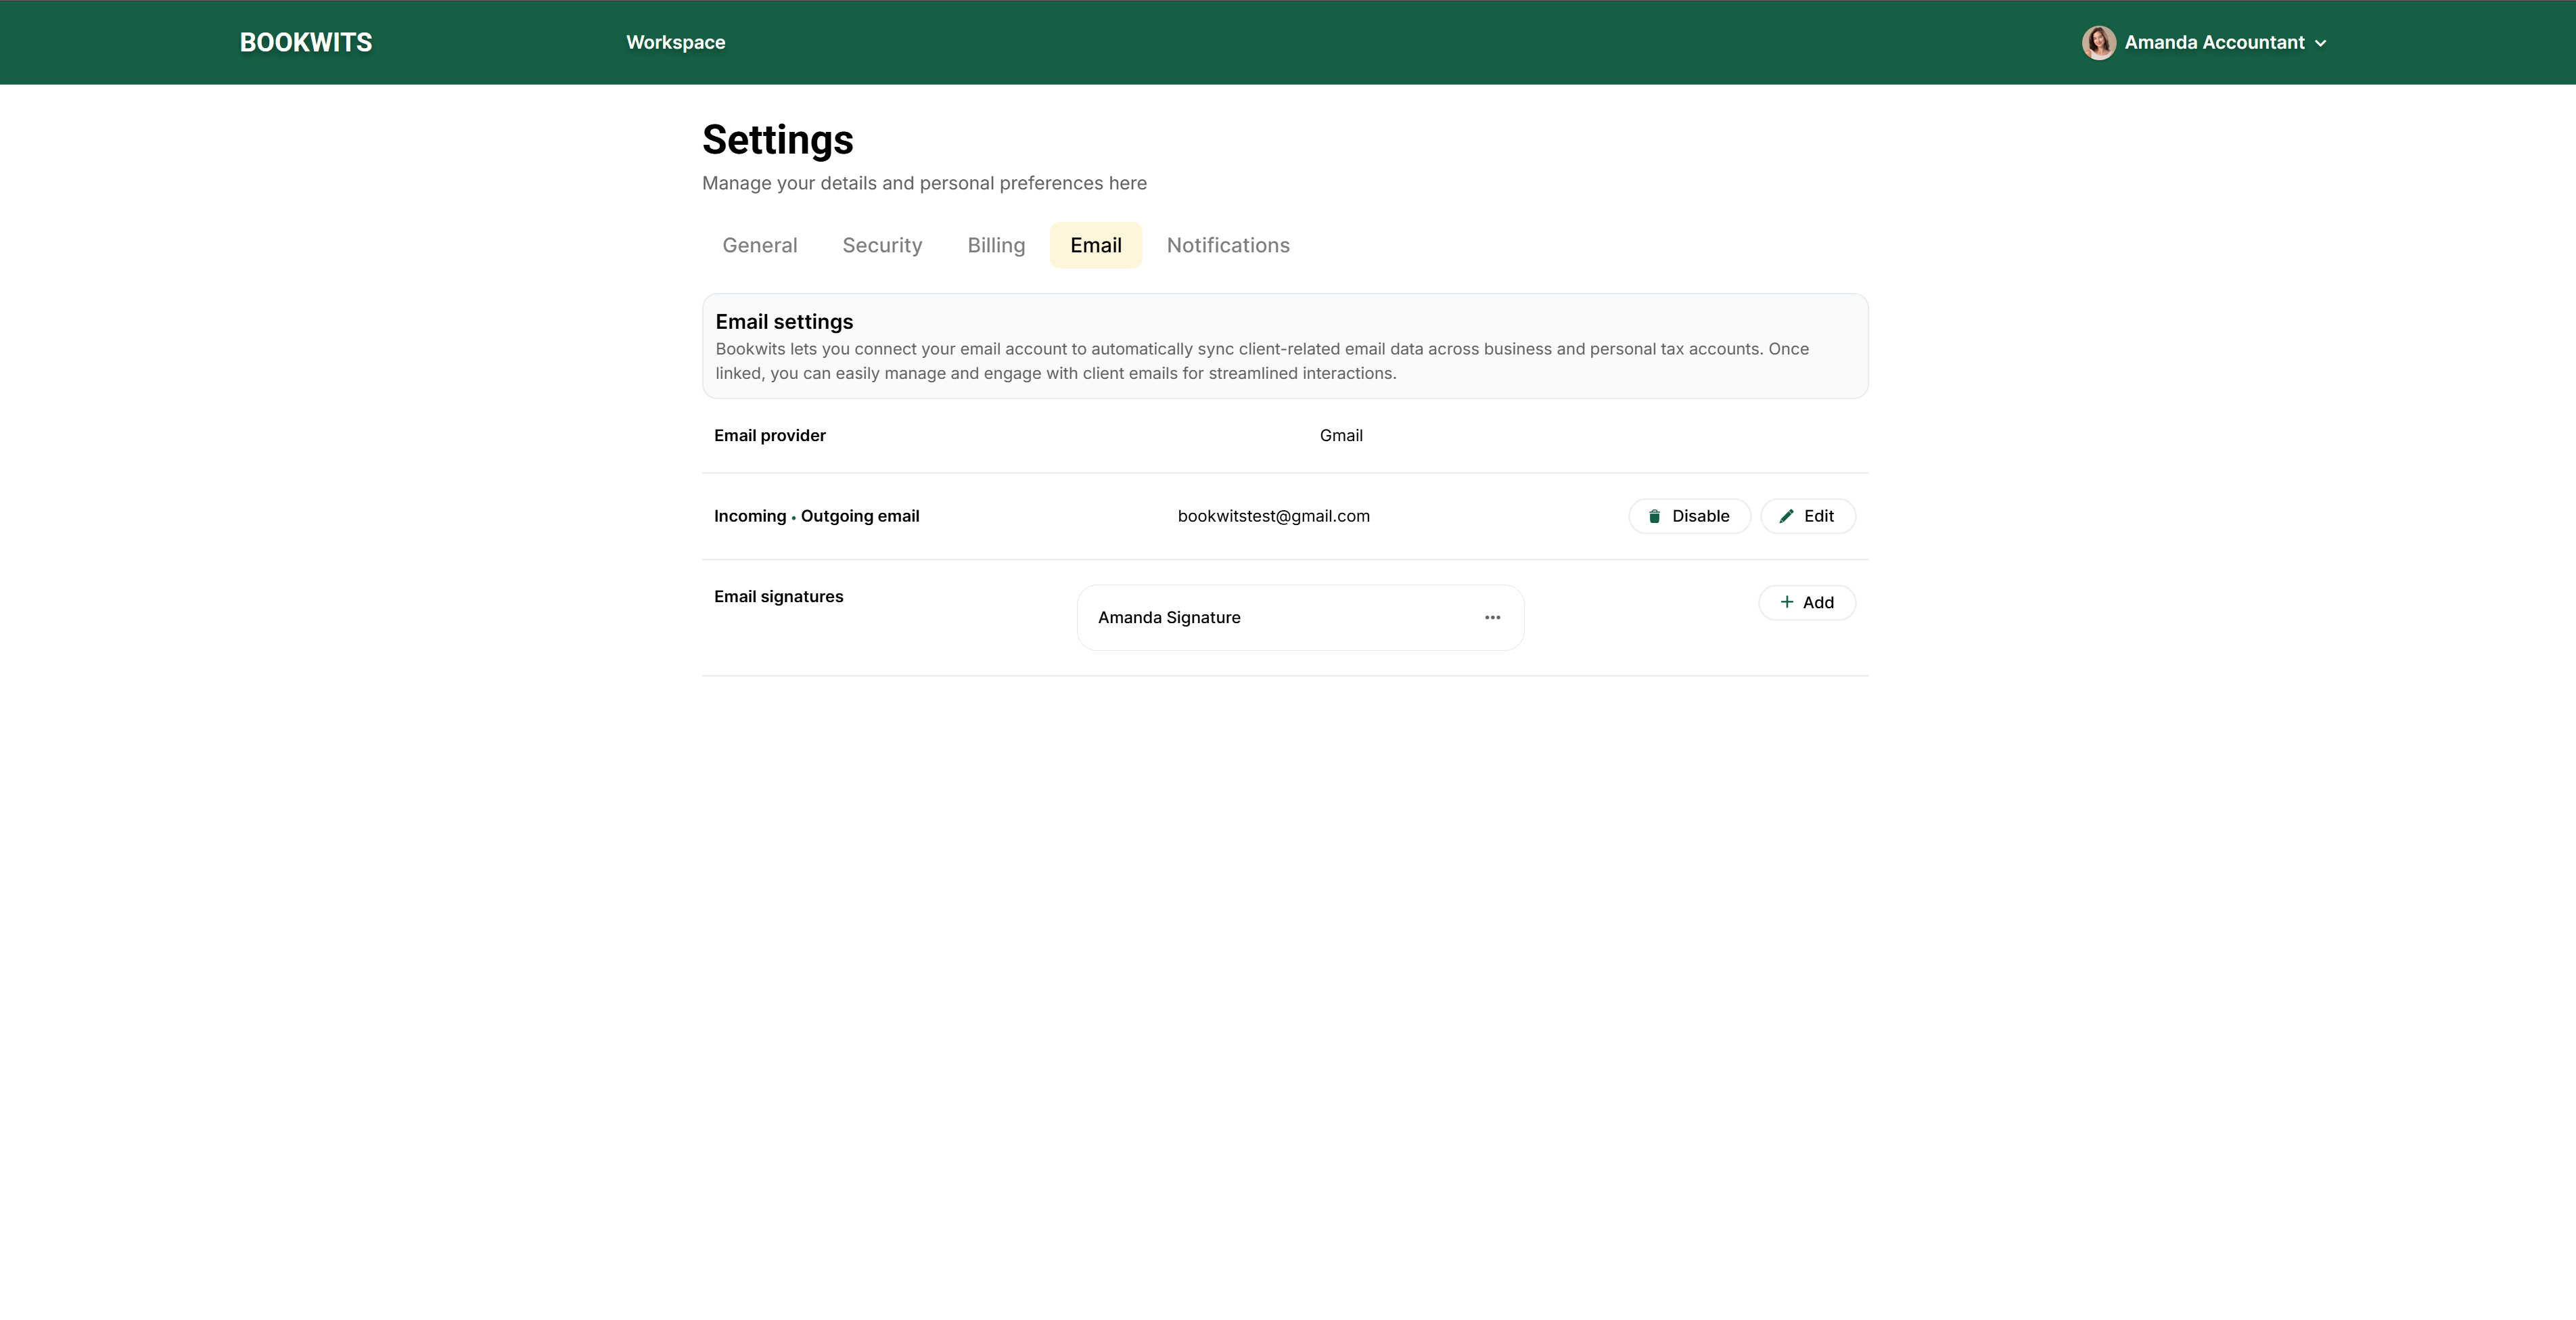
Task: Click the BOOKWITS logo
Action: click(x=305, y=42)
